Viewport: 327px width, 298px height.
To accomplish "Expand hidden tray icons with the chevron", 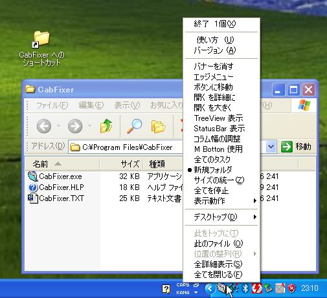I will click(210, 288).
